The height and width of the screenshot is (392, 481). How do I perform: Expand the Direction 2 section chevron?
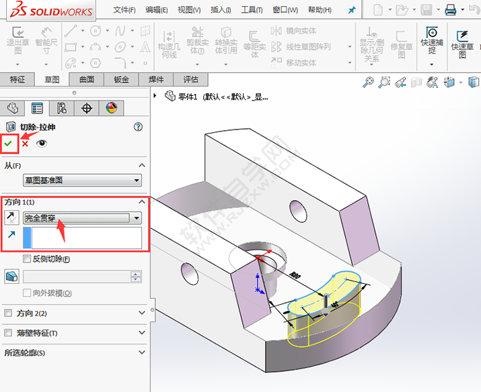142,313
